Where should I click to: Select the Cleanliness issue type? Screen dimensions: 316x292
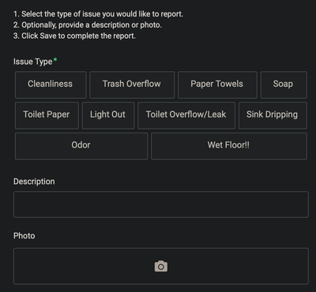pyautogui.click(x=51, y=84)
